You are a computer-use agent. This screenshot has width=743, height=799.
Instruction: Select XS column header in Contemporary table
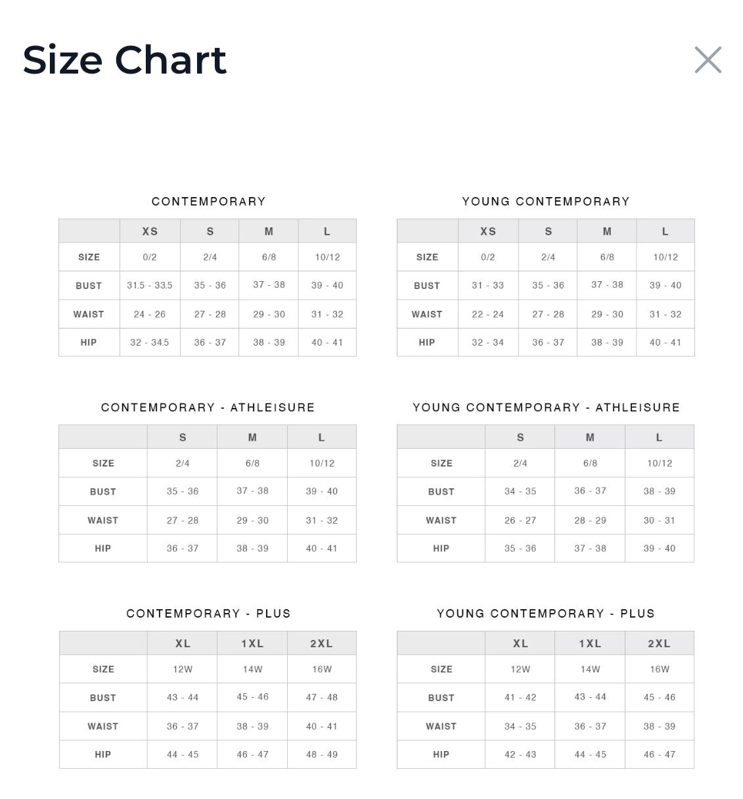tap(150, 231)
